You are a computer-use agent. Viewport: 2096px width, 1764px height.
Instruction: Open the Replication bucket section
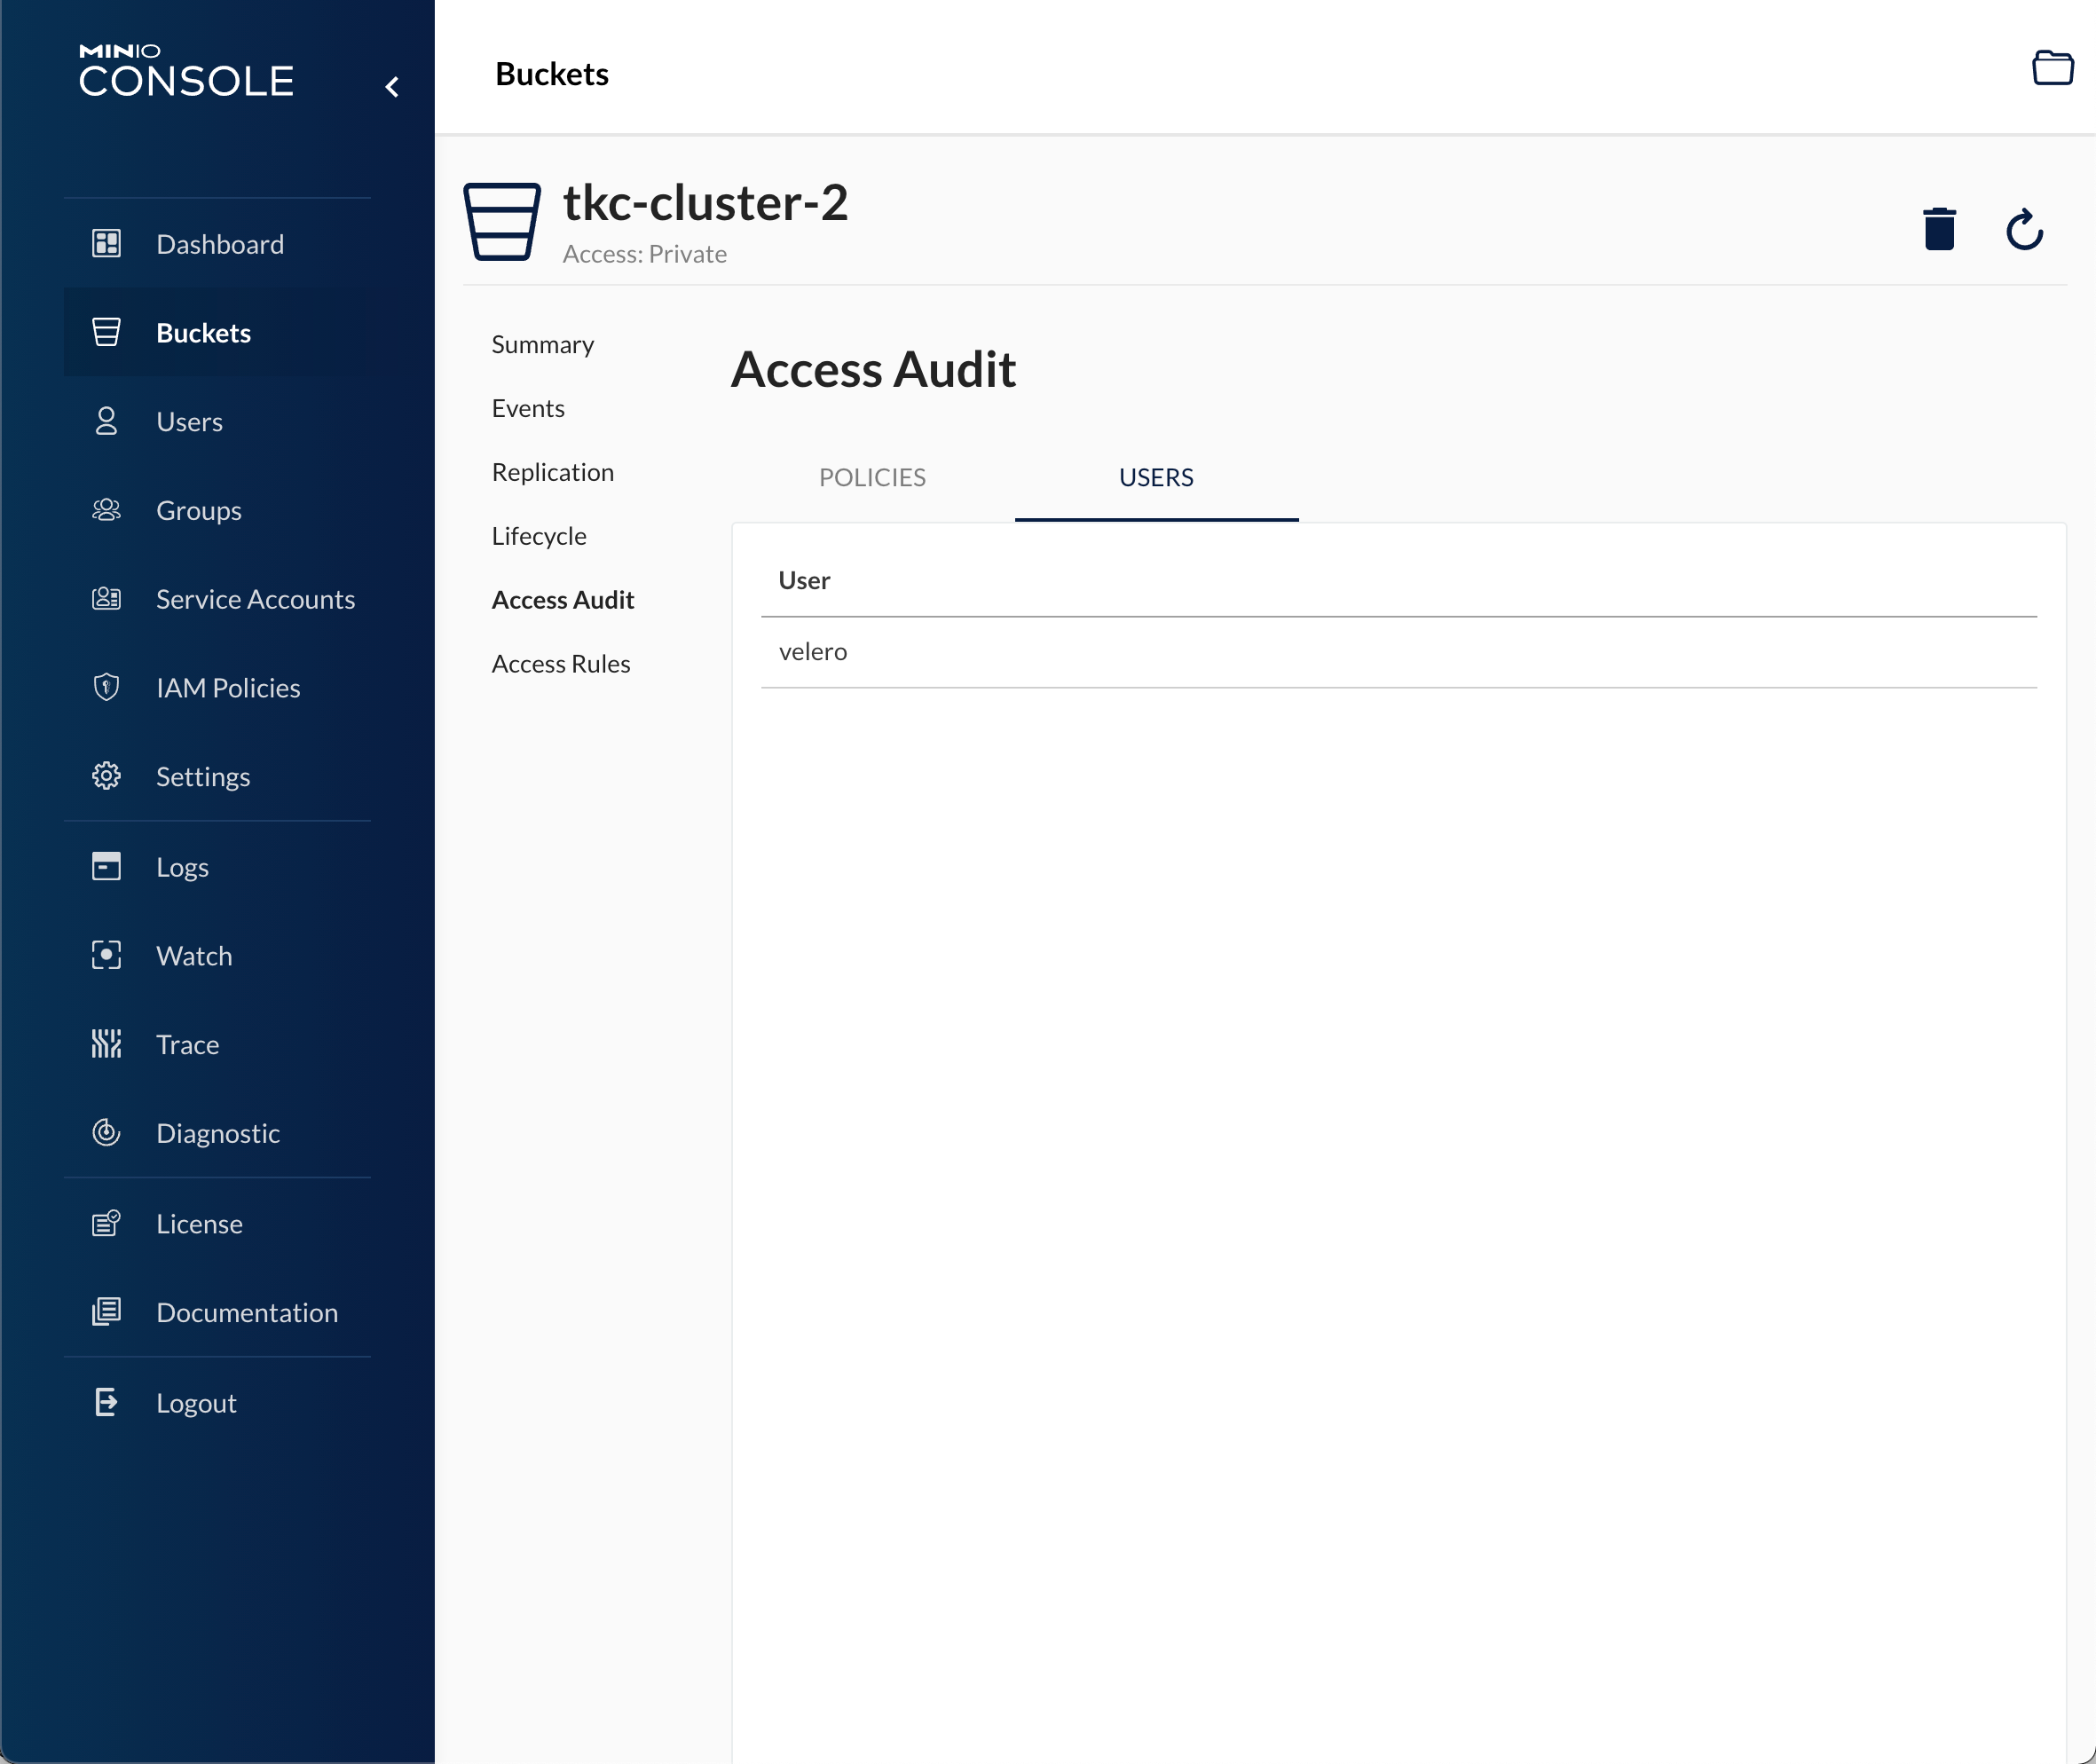click(x=552, y=472)
